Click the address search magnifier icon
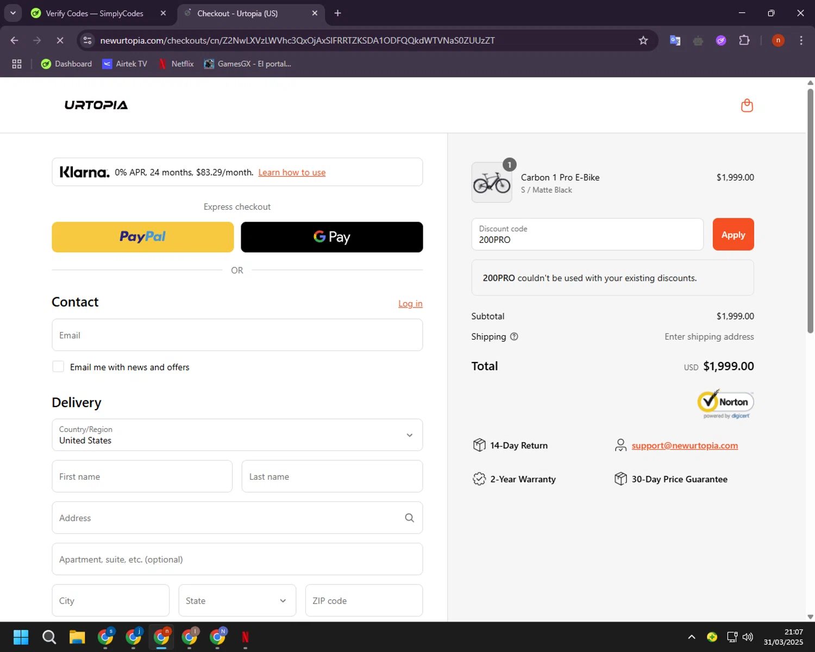The width and height of the screenshot is (815, 652). pos(409,518)
